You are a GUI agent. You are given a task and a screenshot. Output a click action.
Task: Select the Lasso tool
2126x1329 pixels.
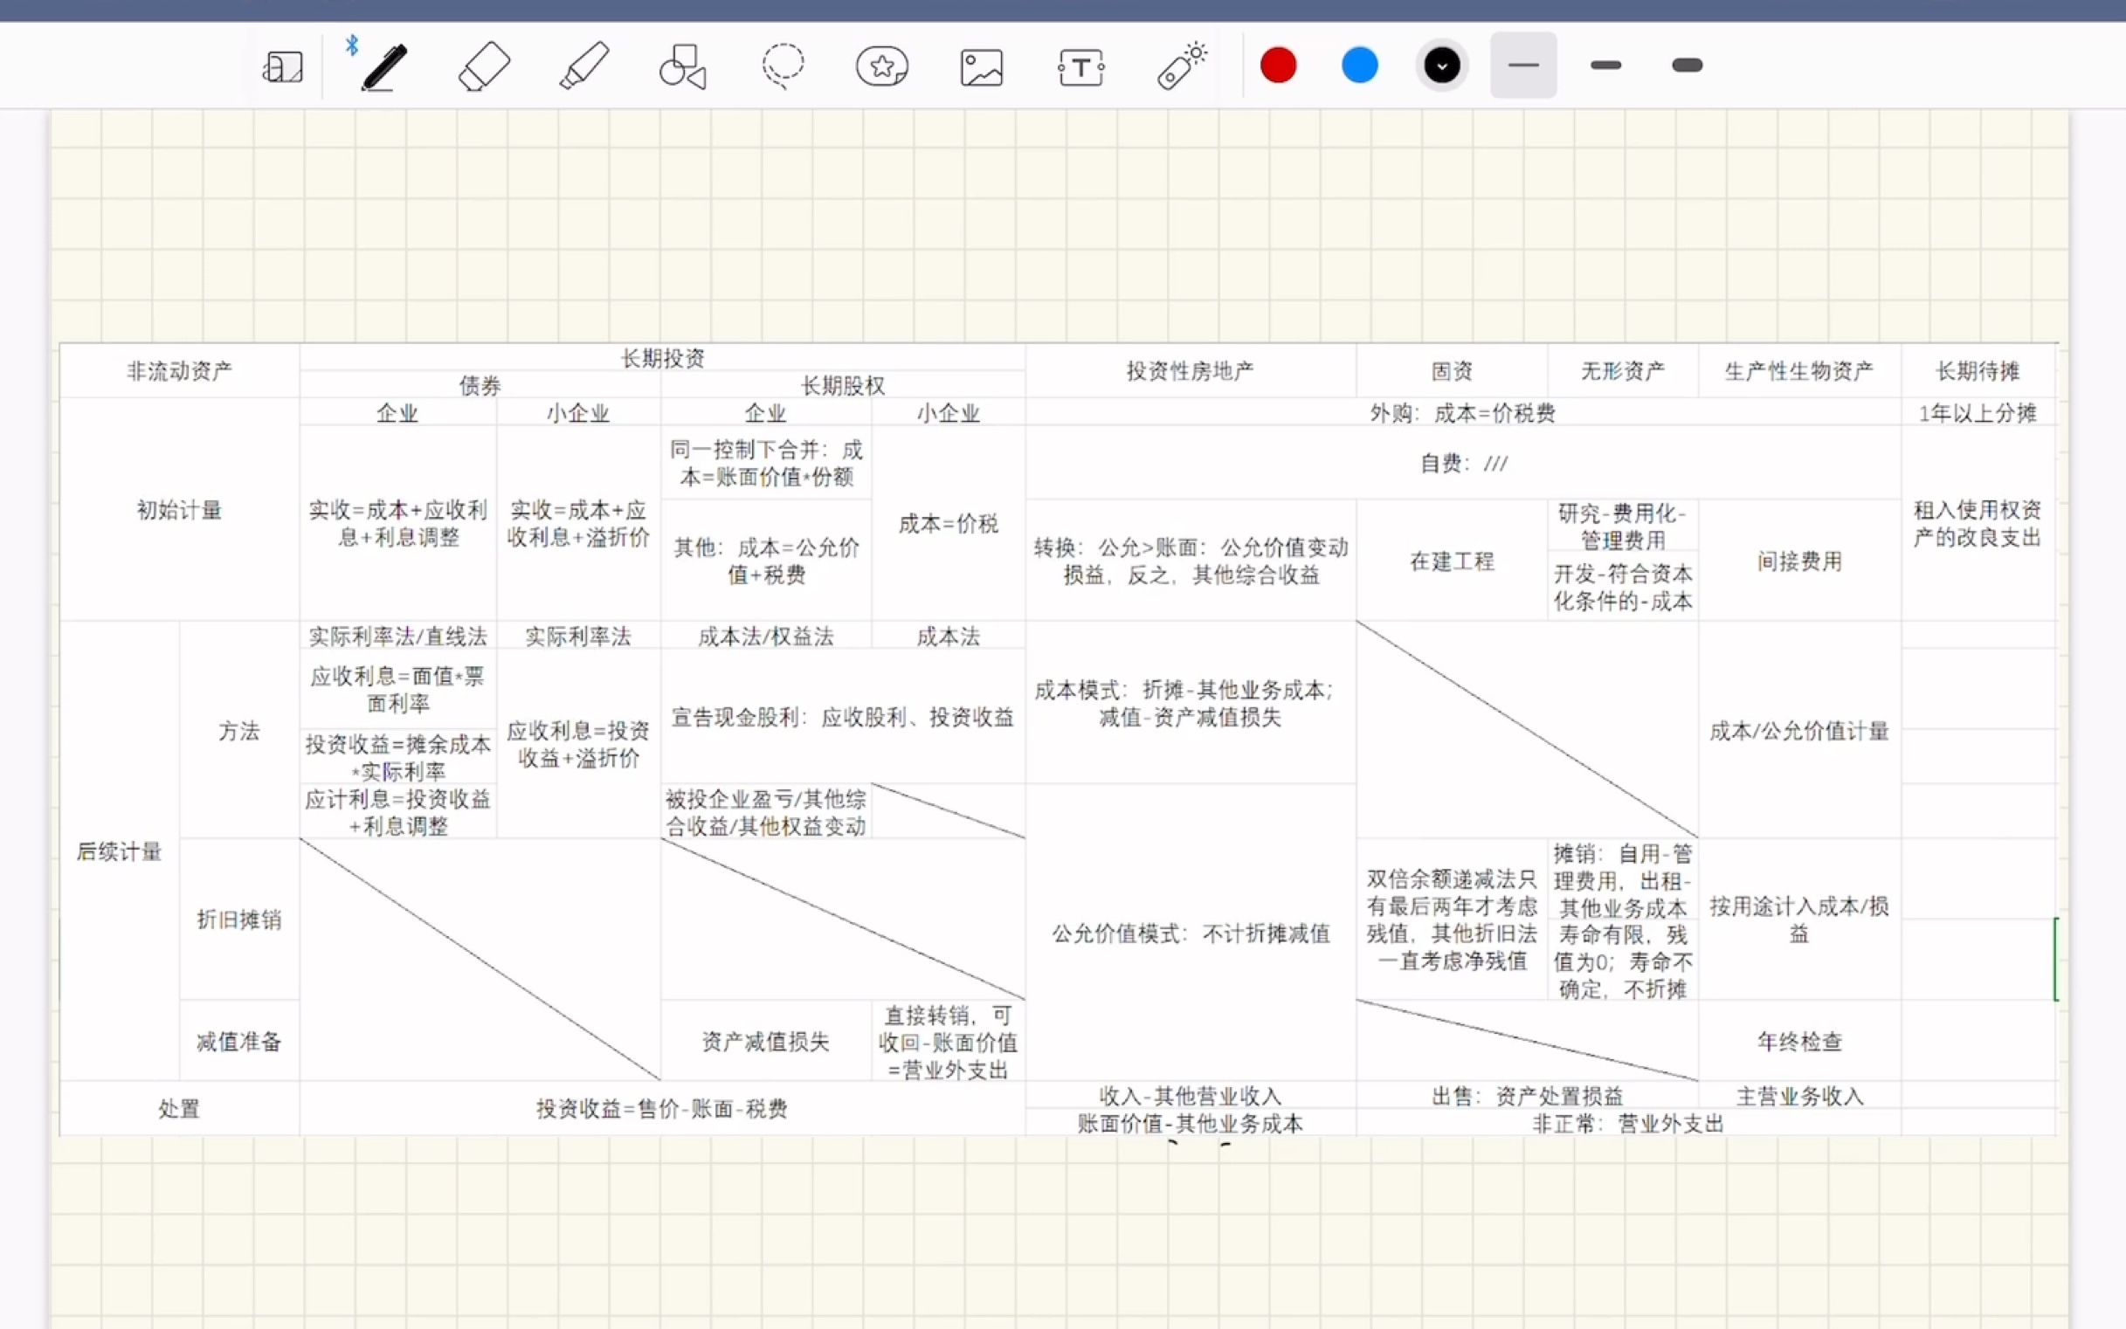point(783,65)
